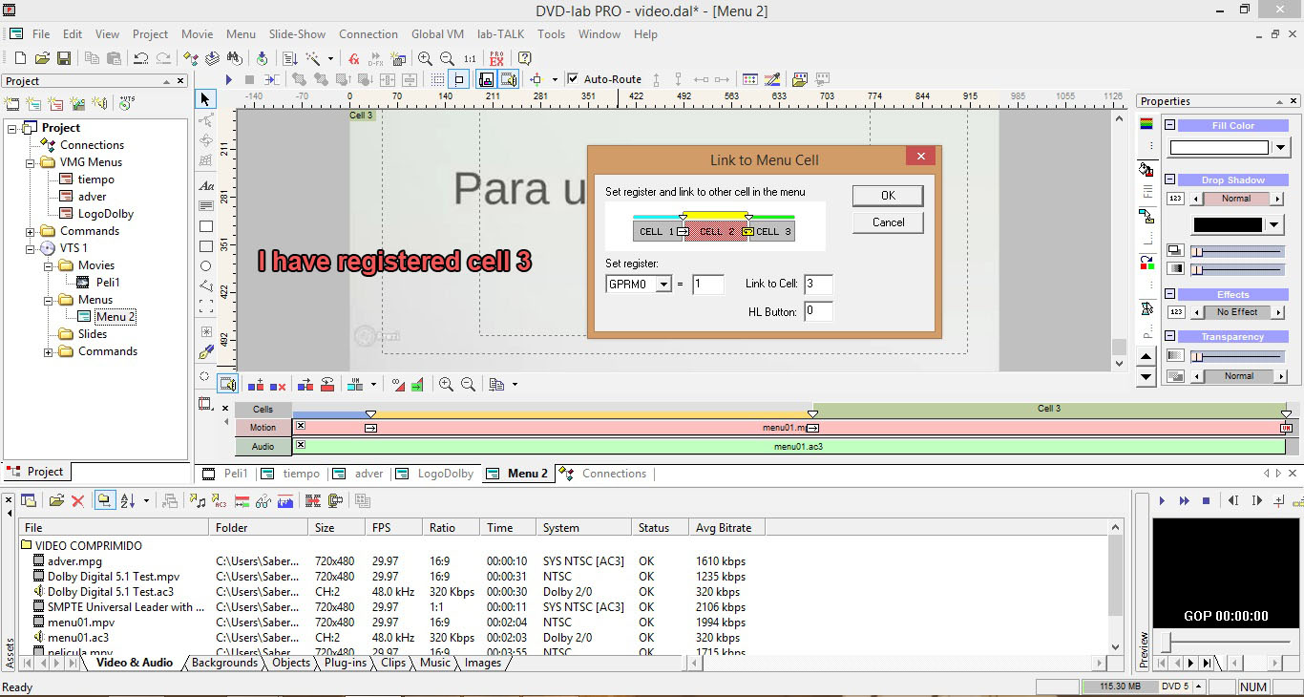The height and width of the screenshot is (697, 1304).
Task: Click the Save project icon
Action: coord(63,58)
